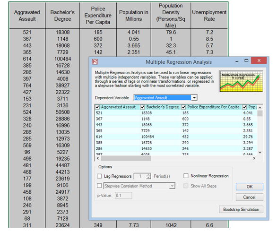Click into the p-Value input field
Image resolution: width=277 pixels, height=232 pixels.
pyautogui.click(x=123, y=196)
